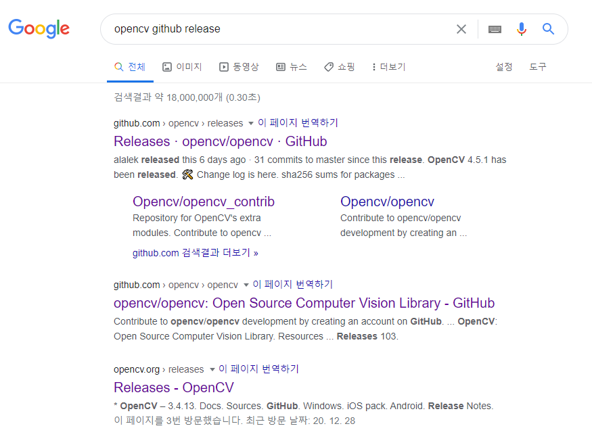Open the on-screen keyboard input tool
This screenshot has height=445, width=592.
tap(495, 29)
